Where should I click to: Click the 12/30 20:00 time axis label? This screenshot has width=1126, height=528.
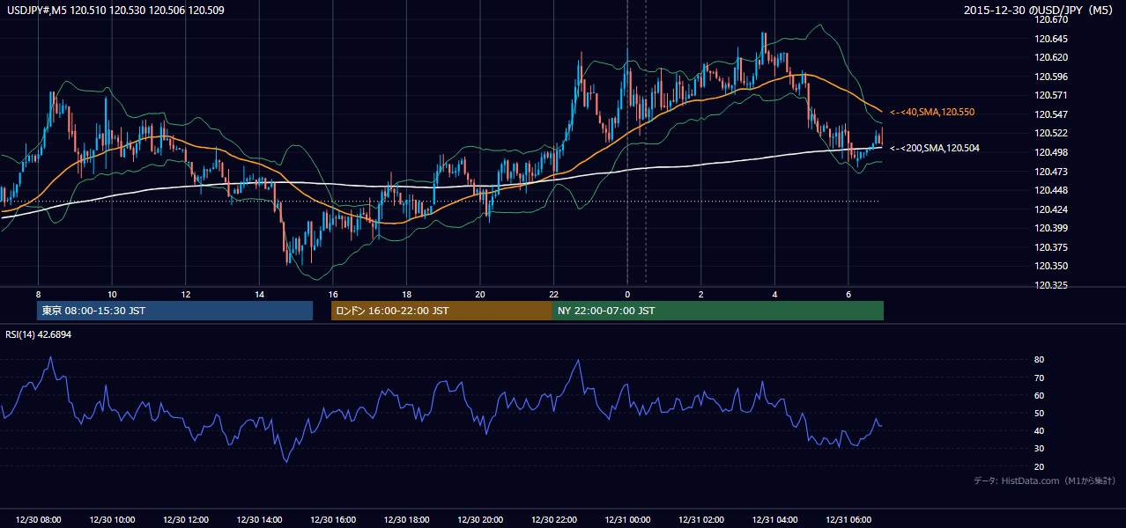click(x=479, y=520)
